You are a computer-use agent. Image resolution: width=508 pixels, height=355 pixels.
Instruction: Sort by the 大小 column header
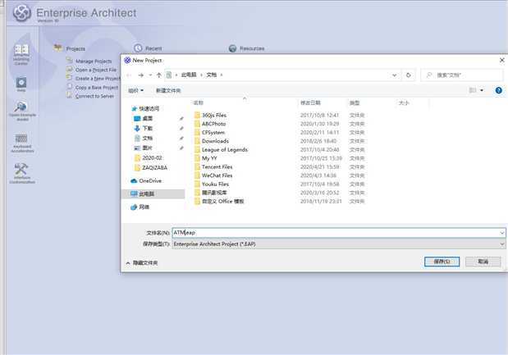click(x=404, y=103)
